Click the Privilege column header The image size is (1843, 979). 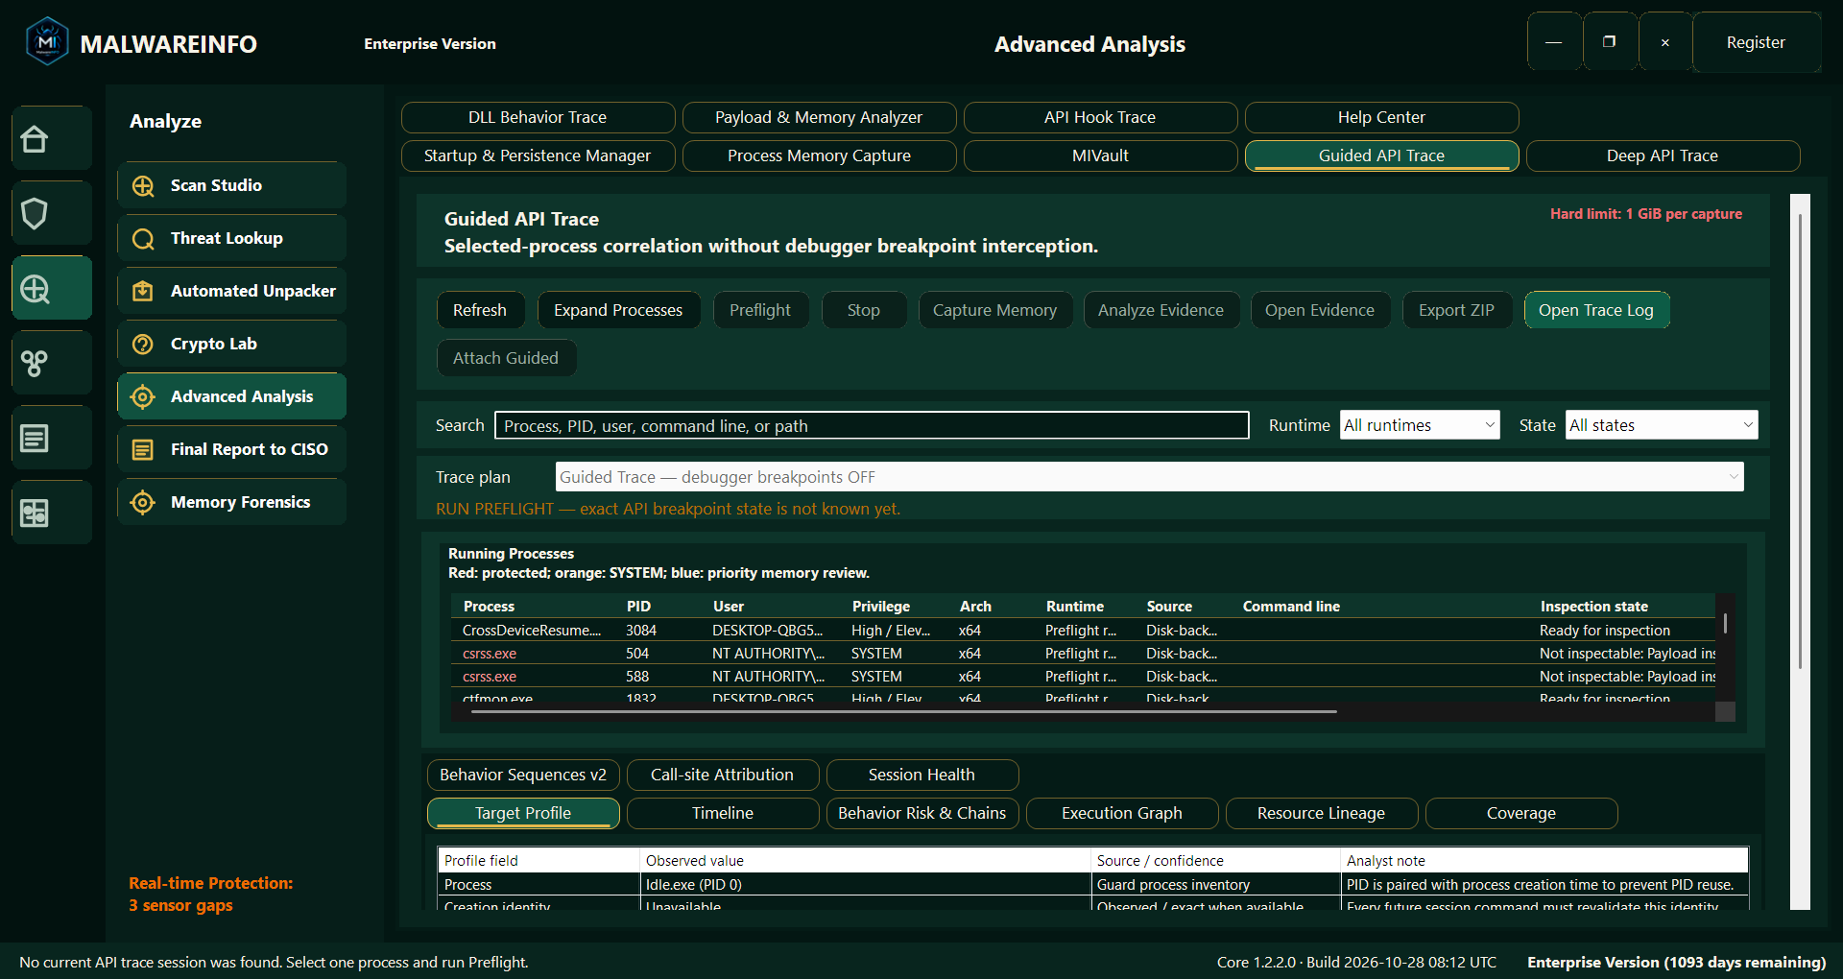(x=881, y=607)
